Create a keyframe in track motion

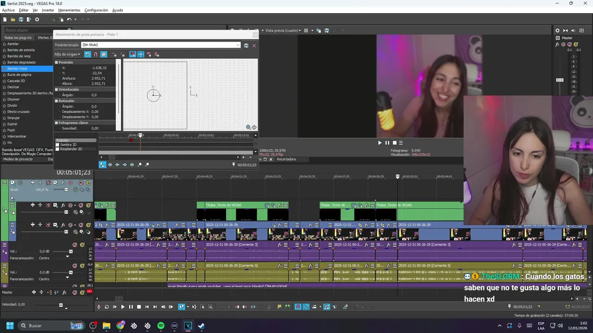pyautogui.click(x=139, y=165)
